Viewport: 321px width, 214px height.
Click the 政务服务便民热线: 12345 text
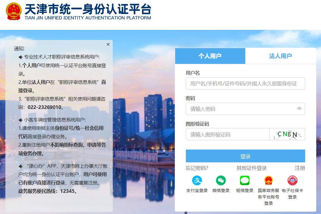(47, 191)
